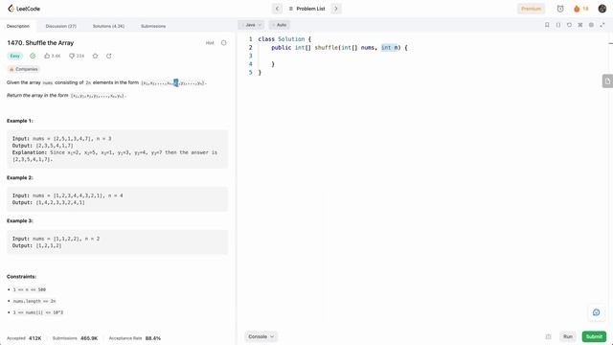
Task: Open the feedback chat floating icon
Action: 596,312
